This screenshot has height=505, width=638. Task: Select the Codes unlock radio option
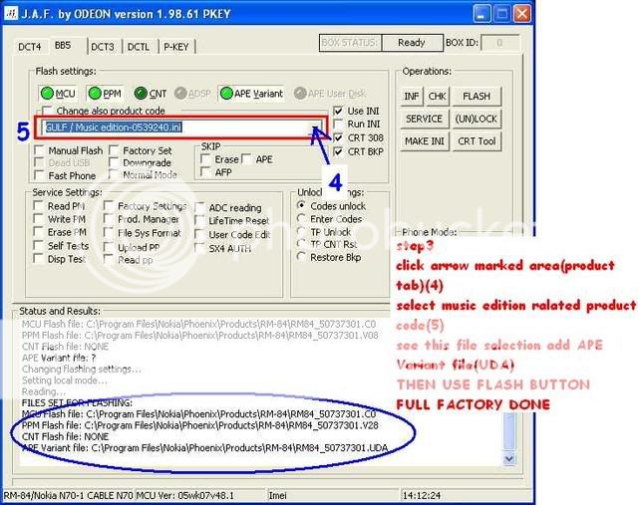click(301, 206)
